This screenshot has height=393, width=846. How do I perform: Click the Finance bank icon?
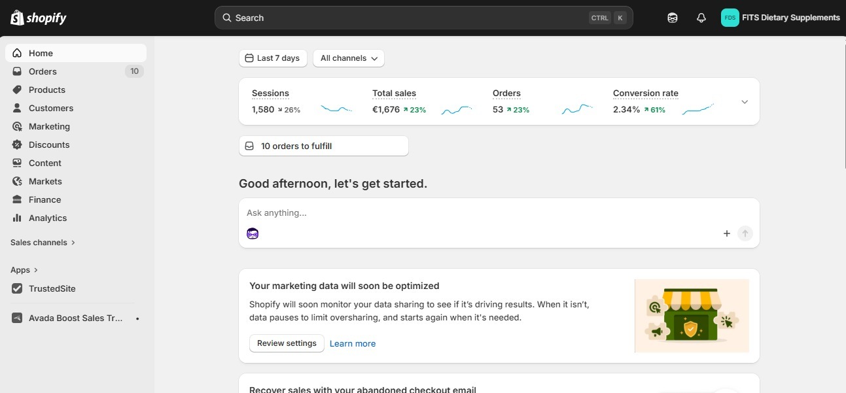pyautogui.click(x=17, y=199)
